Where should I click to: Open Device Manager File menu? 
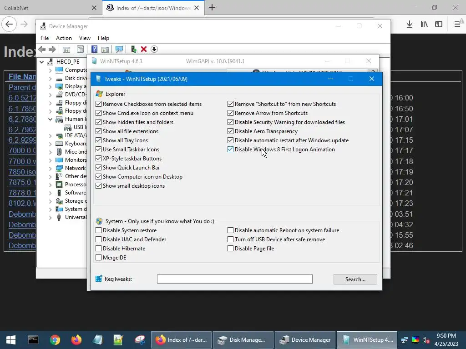point(45,38)
